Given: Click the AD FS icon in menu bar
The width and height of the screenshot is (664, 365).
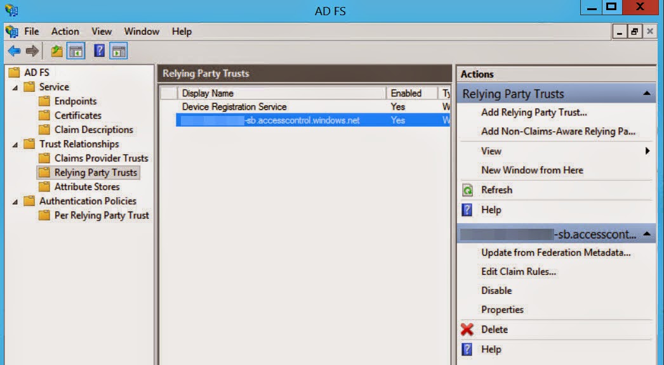Looking at the screenshot, I should tap(12, 31).
